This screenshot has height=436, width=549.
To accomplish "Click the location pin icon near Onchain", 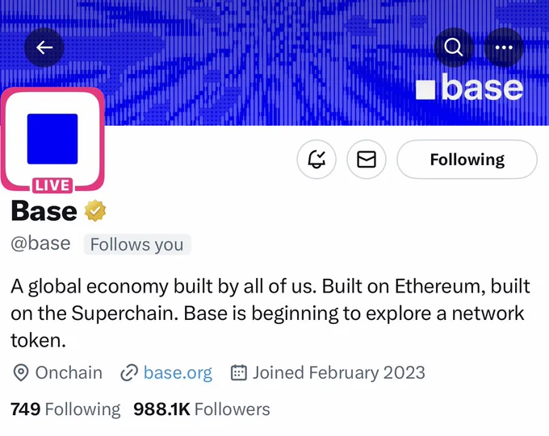I will pos(21,372).
